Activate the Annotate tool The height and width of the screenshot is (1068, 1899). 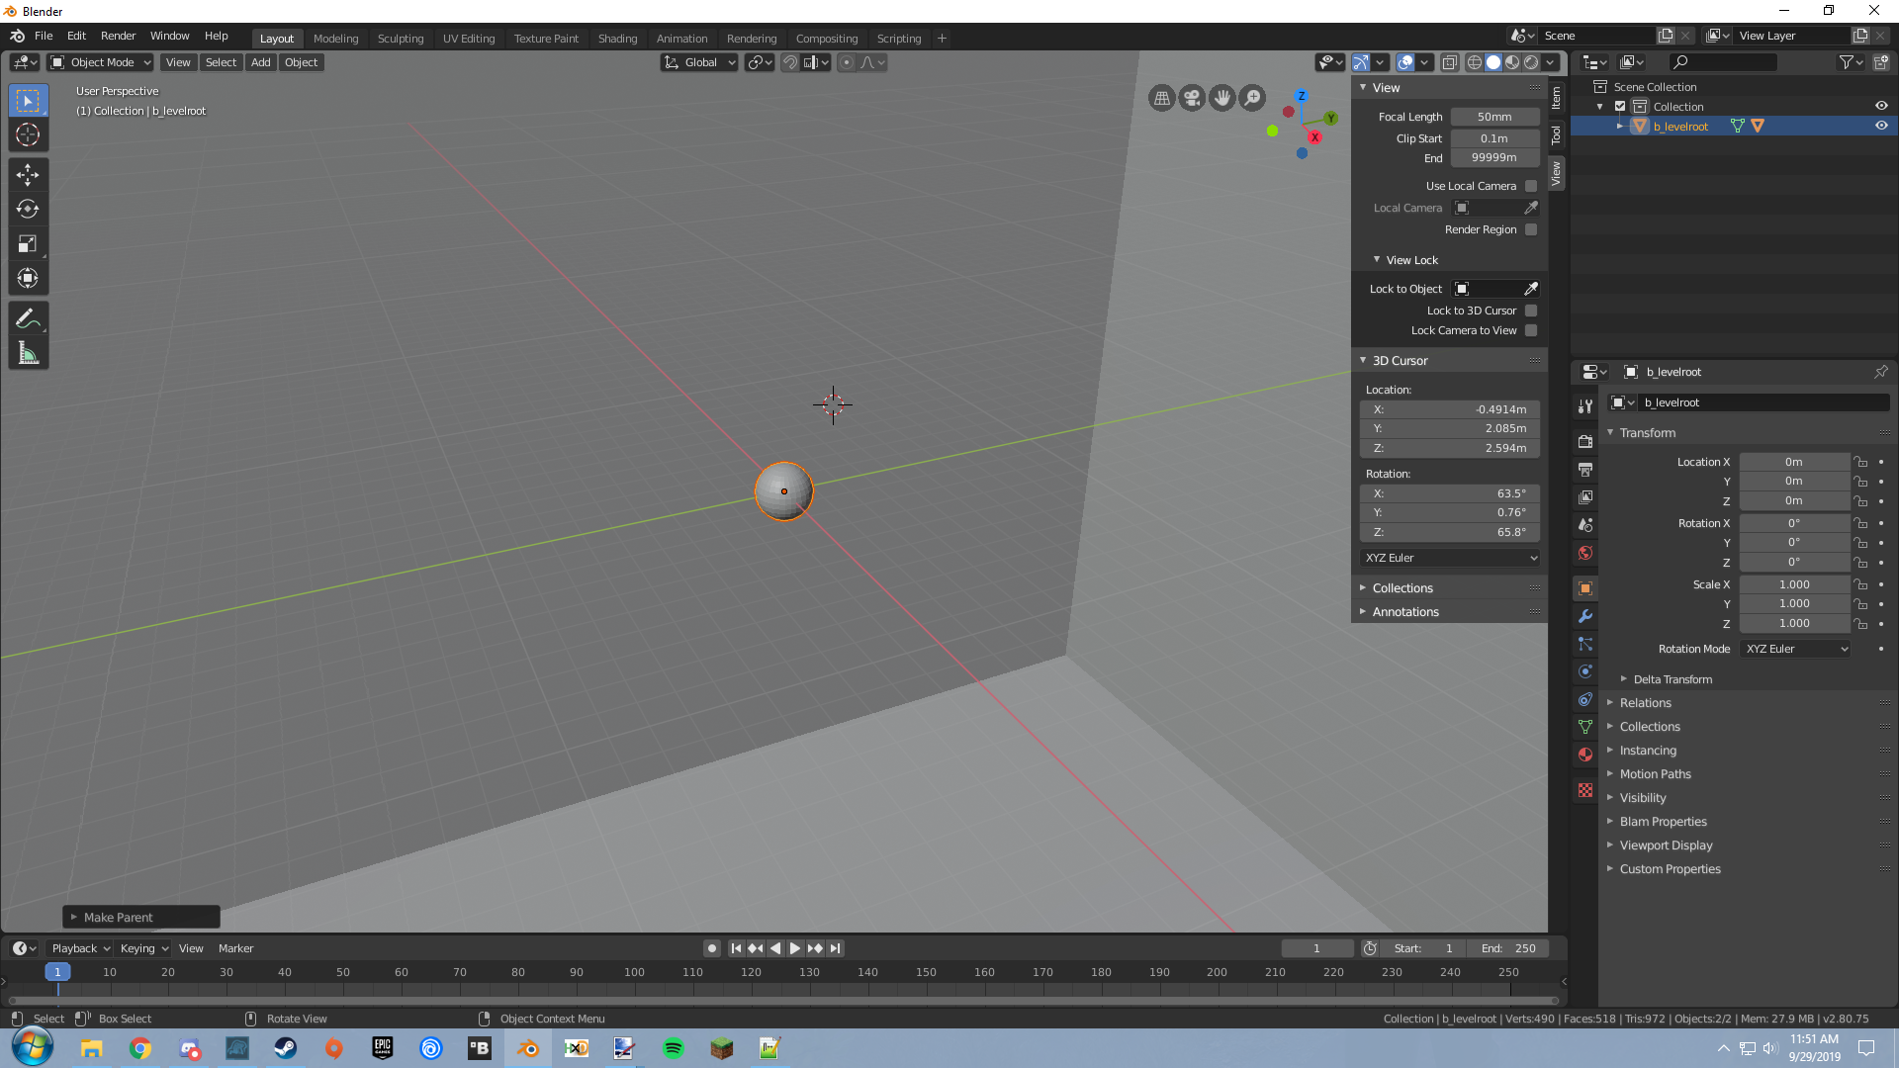coord(28,317)
